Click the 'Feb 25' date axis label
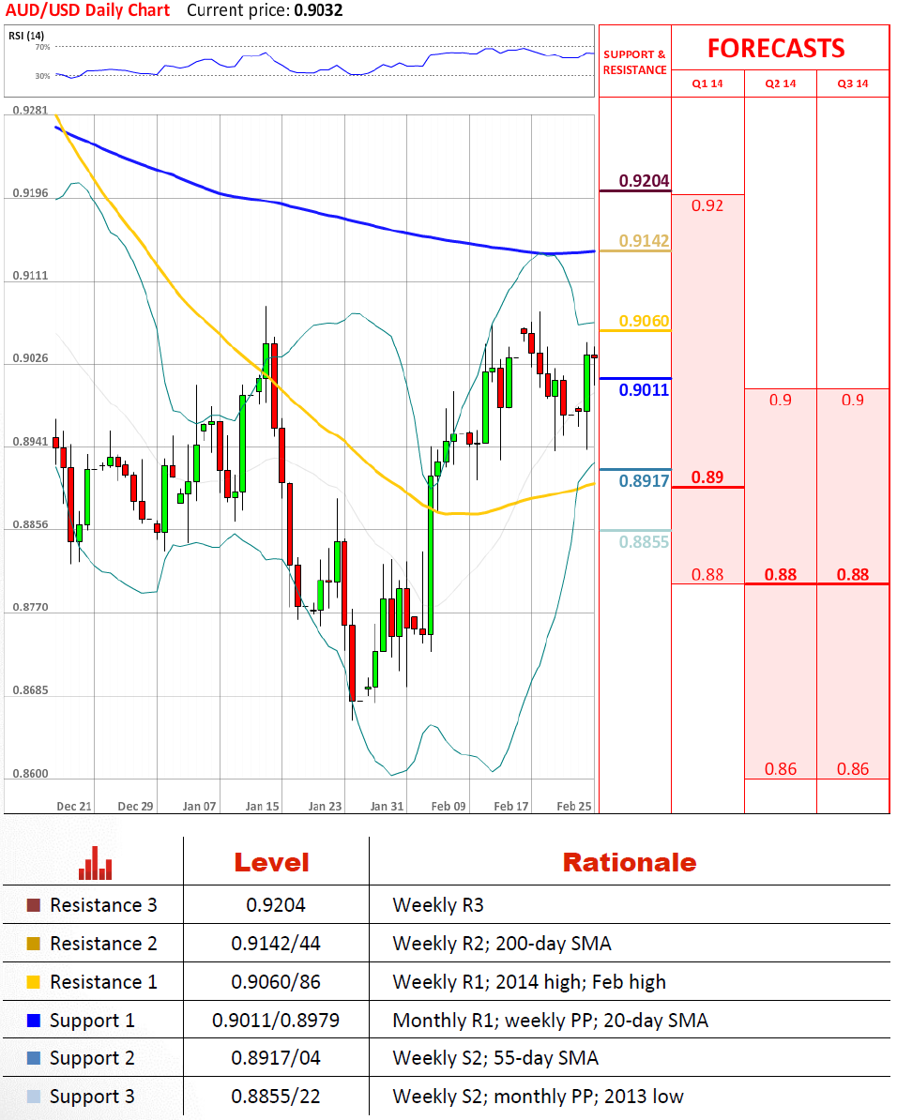Viewport: 897px width, 1120px height. click(574, 807)
